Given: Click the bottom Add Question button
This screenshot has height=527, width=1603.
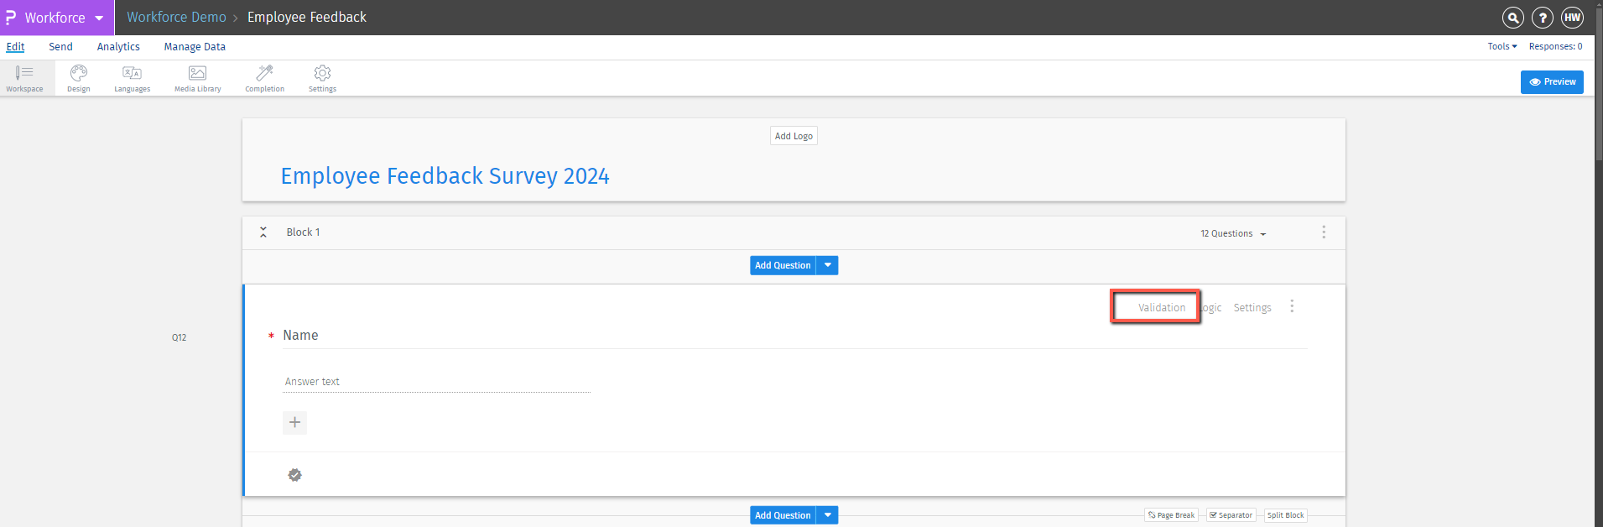Looking at the screenshot, I should click(x=783, y=515).
